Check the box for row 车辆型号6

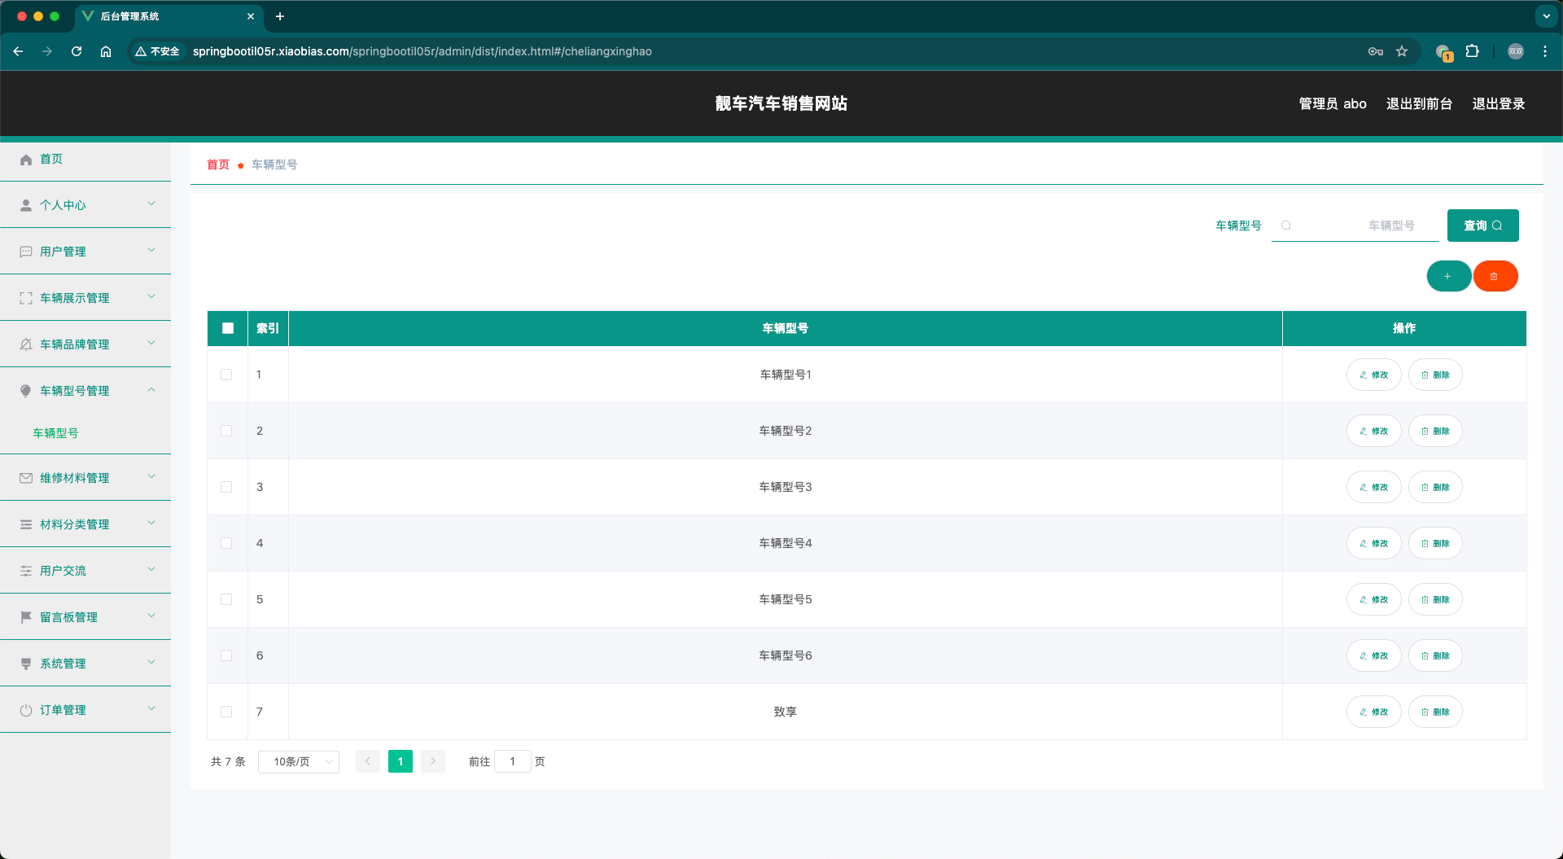point(226,655)
